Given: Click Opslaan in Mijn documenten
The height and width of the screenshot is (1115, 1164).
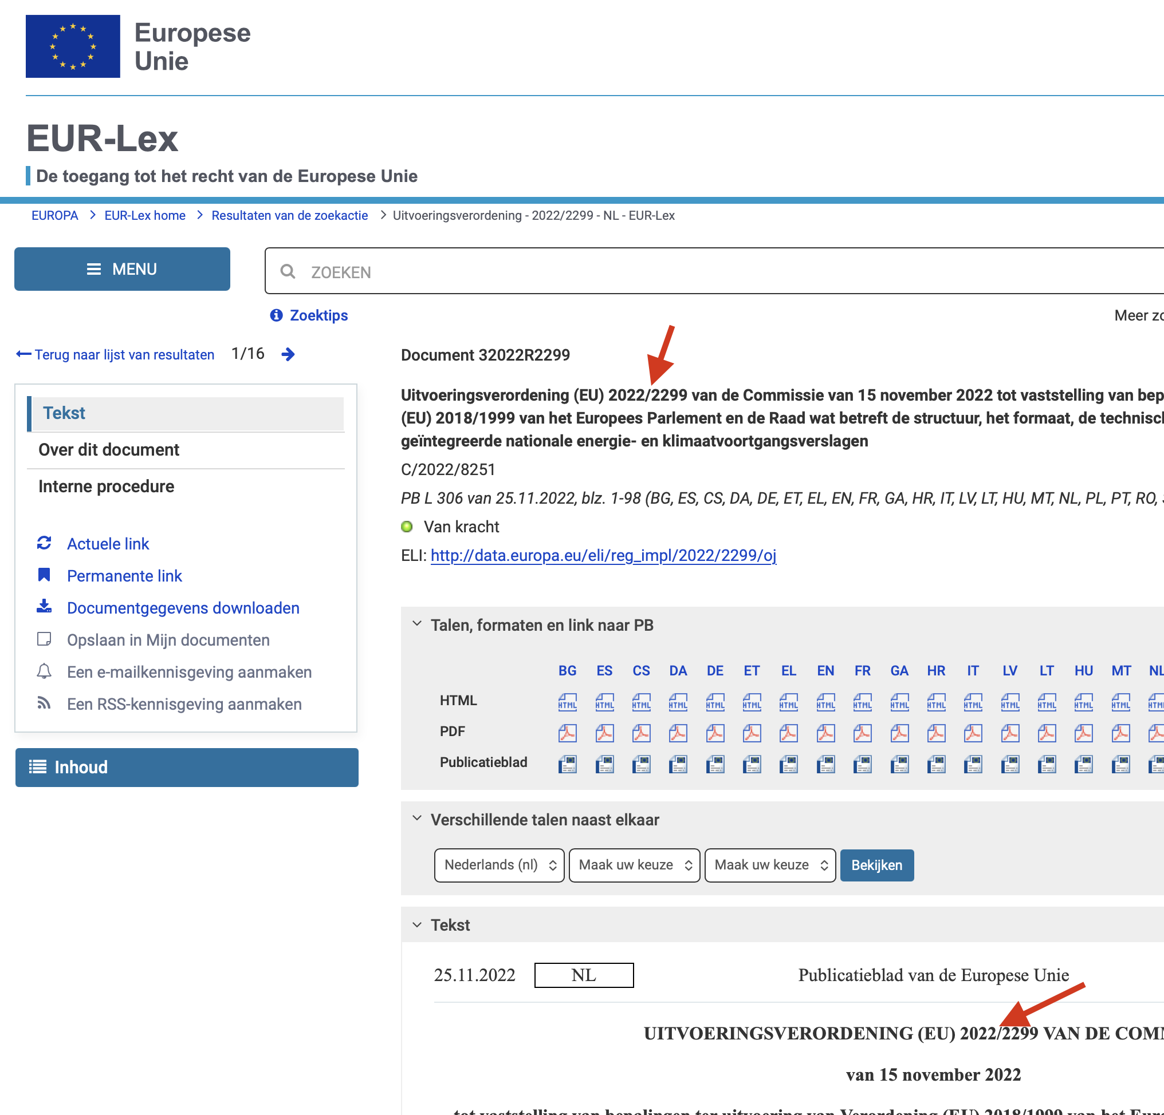Looking at the screenshot, I should (168, 640).
